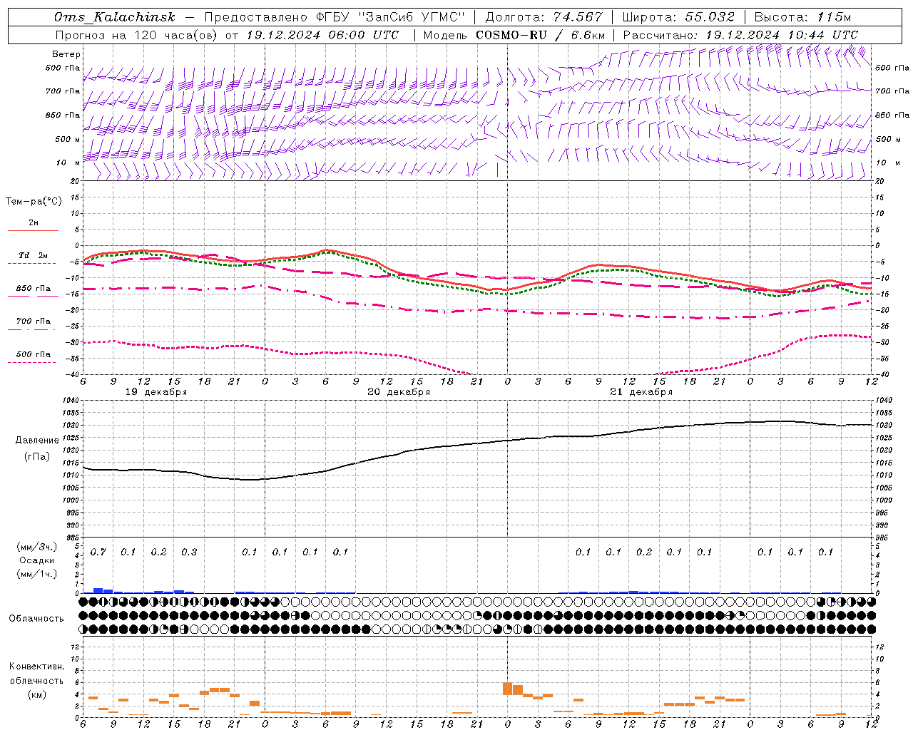Click the 2м temperature legend line sample
This screenshot has width=913, height=730.
click(33, 230)
